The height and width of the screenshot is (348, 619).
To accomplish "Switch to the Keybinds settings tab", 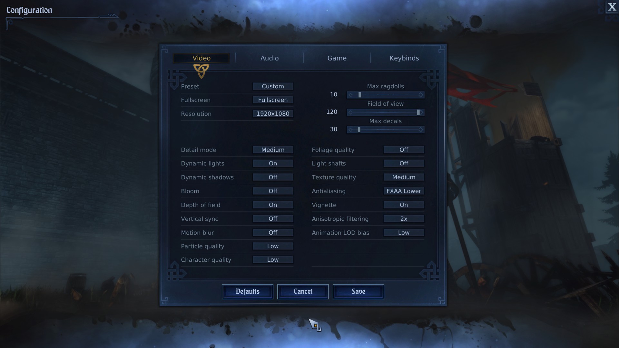I will coord(404,58).
